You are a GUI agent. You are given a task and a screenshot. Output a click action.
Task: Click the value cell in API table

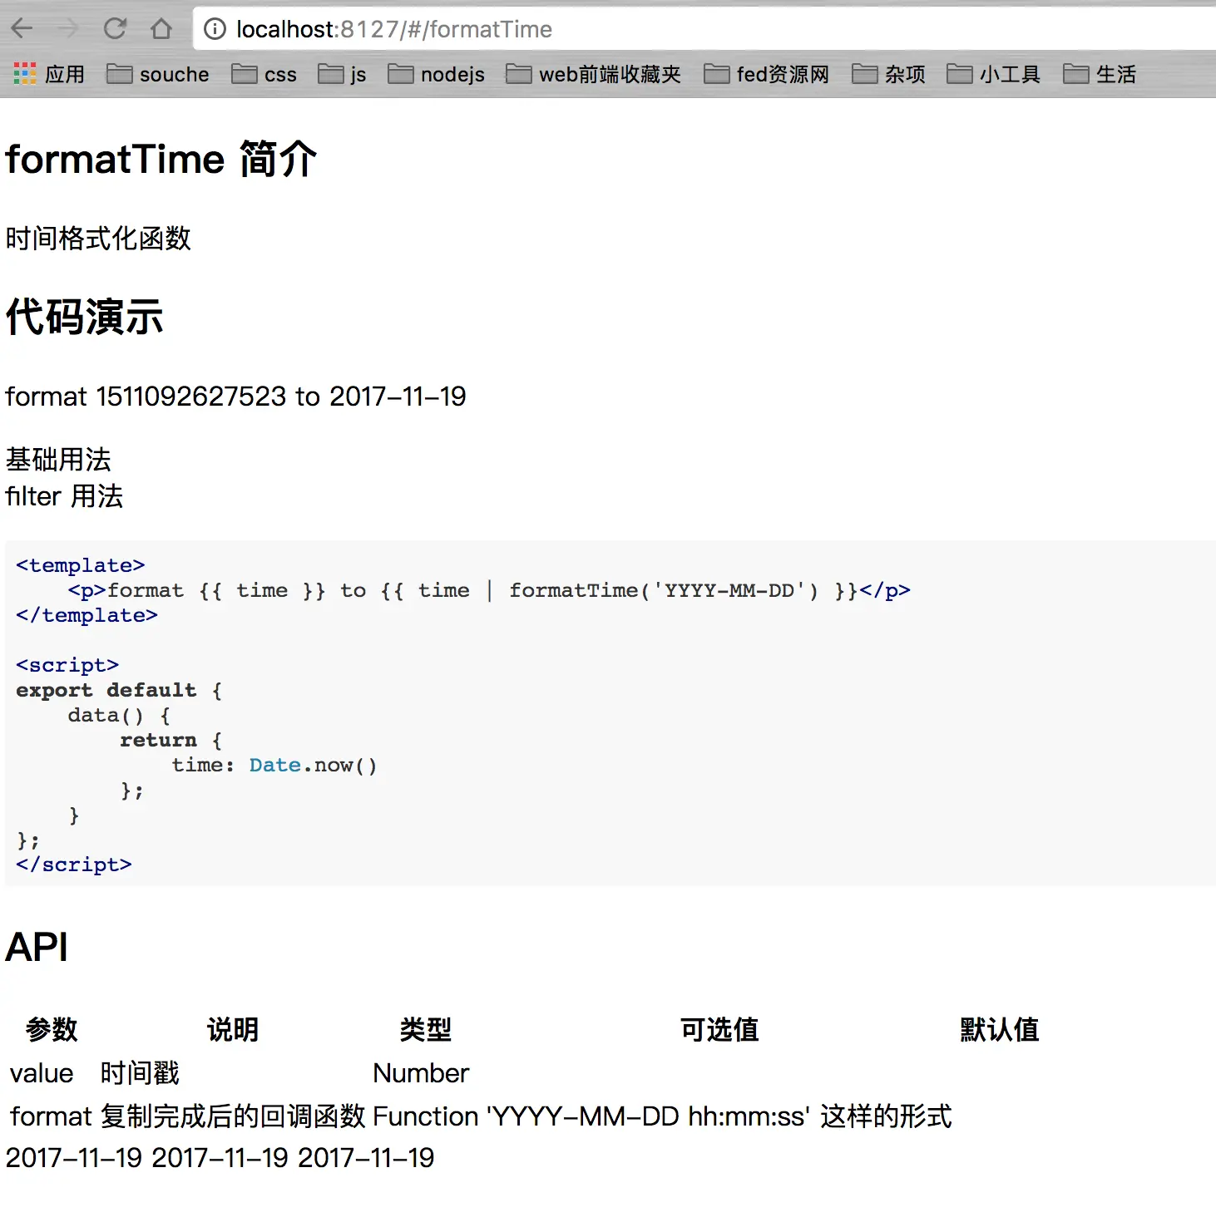(42, 1073)
